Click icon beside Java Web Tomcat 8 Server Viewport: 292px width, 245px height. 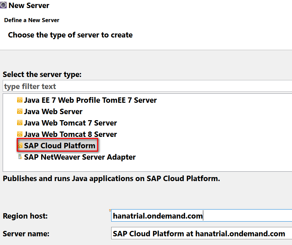pos(20,134)
